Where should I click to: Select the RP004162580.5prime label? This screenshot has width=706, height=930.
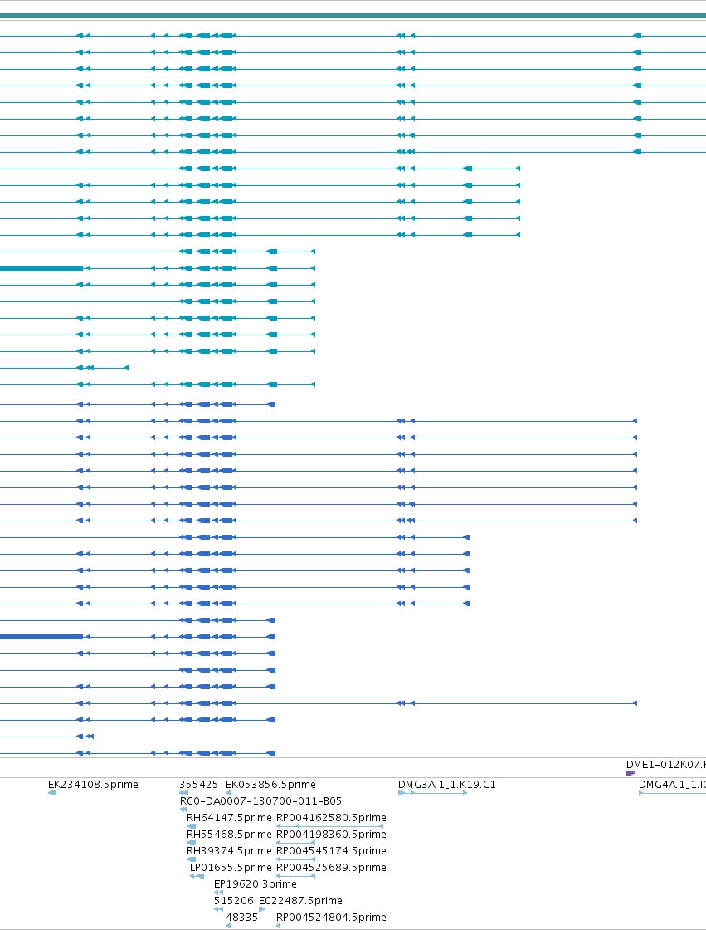[x=331, y=817]
